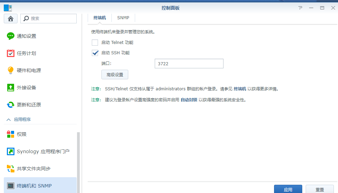Viewport: 338px width, 193px height.
Task: Uncheck the 启动 SSH 功能 checkbox
Action: pos(95,53)
